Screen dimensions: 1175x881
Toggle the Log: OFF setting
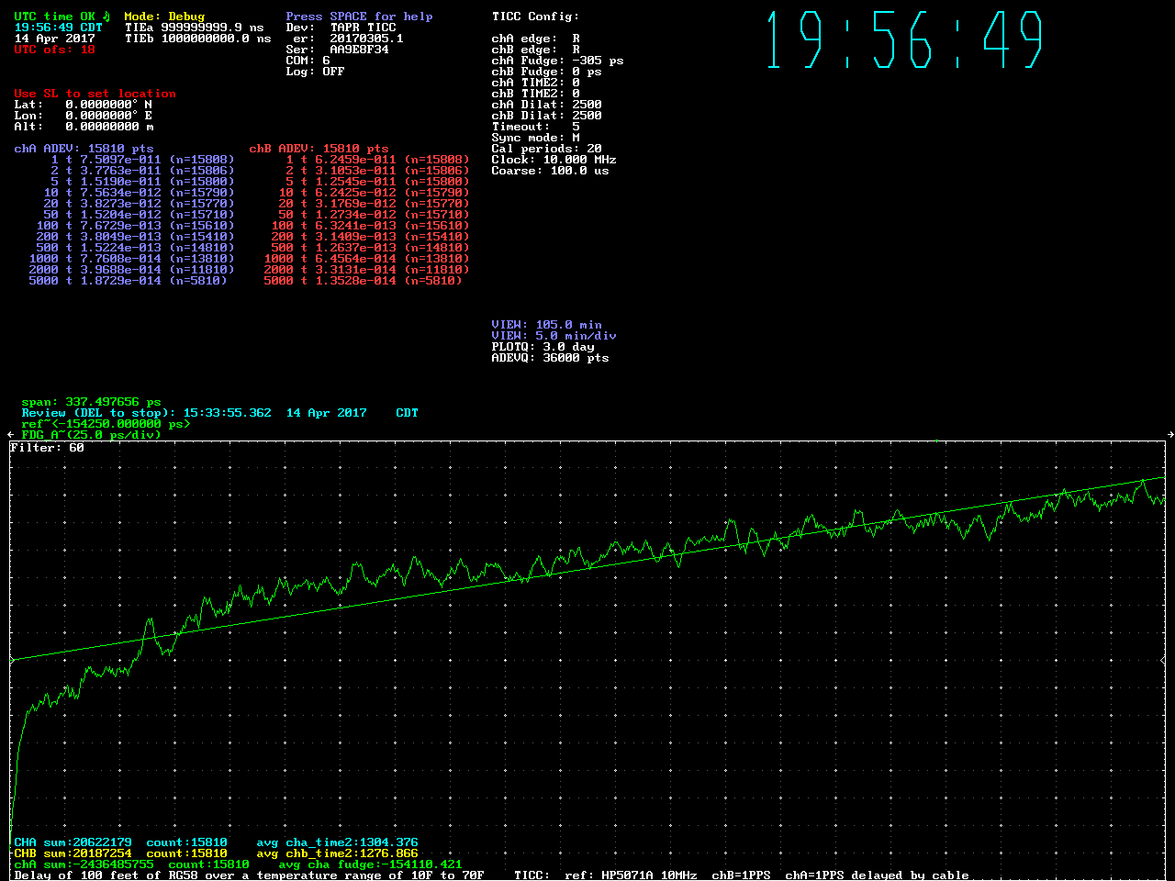pyautogui.click(x=315, y=72)
